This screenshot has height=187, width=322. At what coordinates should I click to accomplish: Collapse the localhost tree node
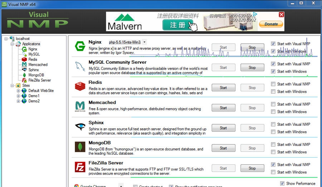tap(6, 39)
